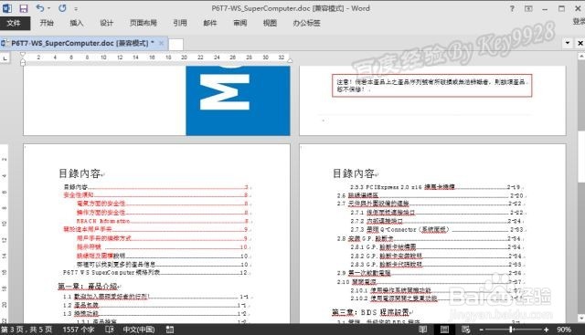
Task: Close the document tab bar with X
Action: pyautogui.click(x=580, y=43)
